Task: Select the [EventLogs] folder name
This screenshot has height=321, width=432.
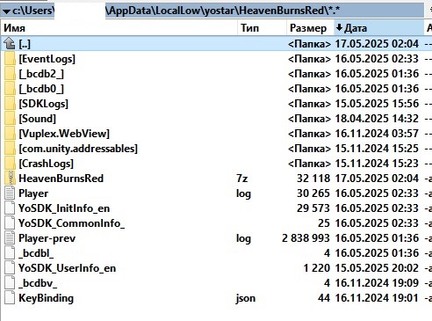Action: [x=47, y=59]
